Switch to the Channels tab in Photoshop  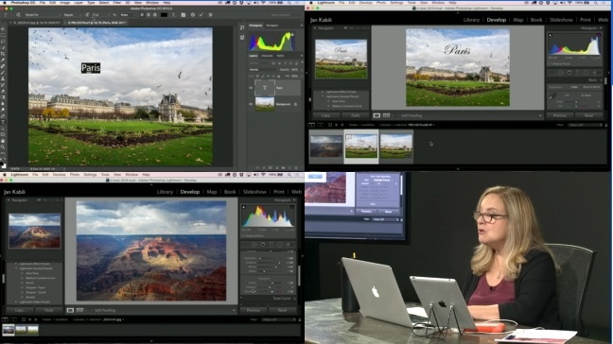pos(268,56)
